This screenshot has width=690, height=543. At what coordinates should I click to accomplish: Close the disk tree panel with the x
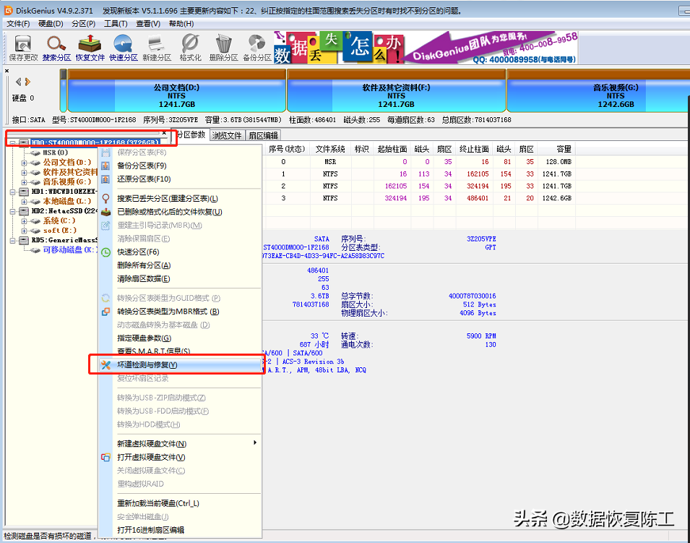(x=164, y=132)
